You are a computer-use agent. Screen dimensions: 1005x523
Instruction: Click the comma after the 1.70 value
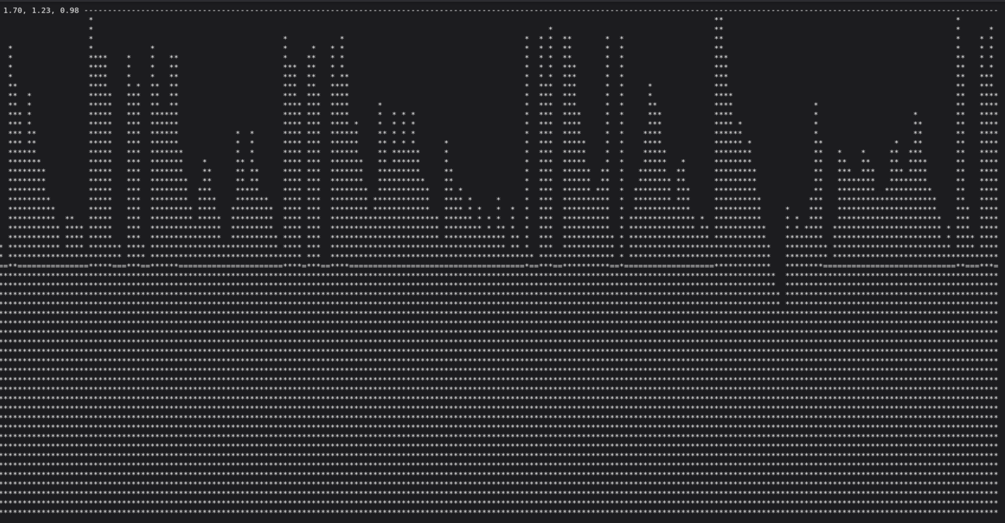tap(24, 11)
